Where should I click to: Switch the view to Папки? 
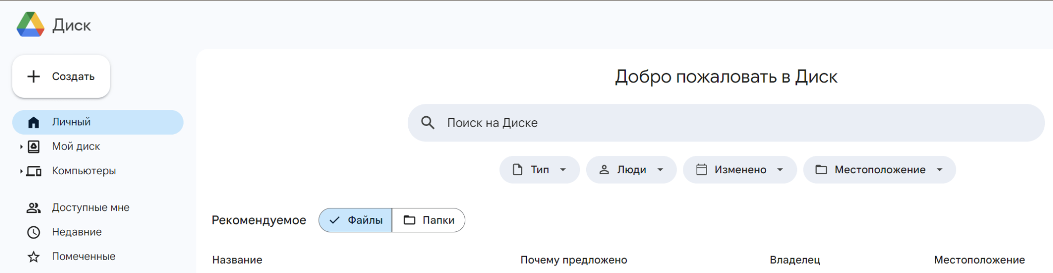[429, 220]
